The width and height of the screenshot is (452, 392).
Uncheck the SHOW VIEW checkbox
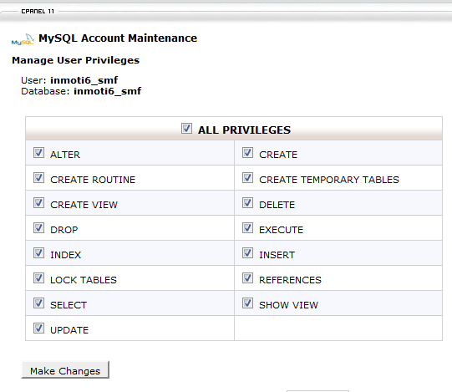point(247,303)
